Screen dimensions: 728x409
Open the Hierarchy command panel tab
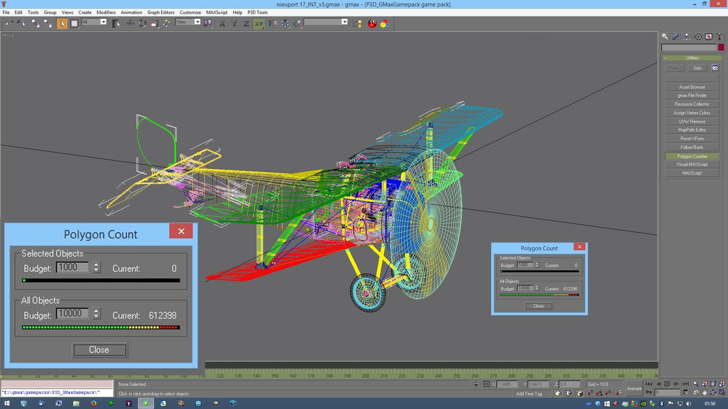(x=686, y=36)
